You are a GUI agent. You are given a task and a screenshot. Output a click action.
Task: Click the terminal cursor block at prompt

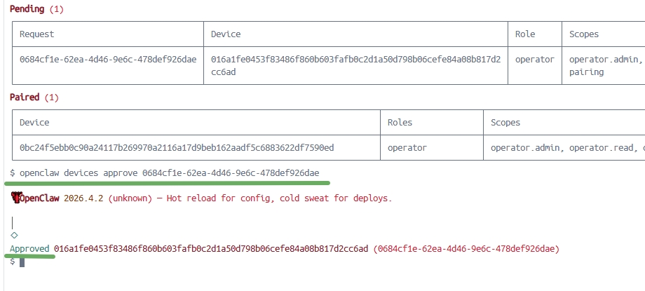coord(22,262)
